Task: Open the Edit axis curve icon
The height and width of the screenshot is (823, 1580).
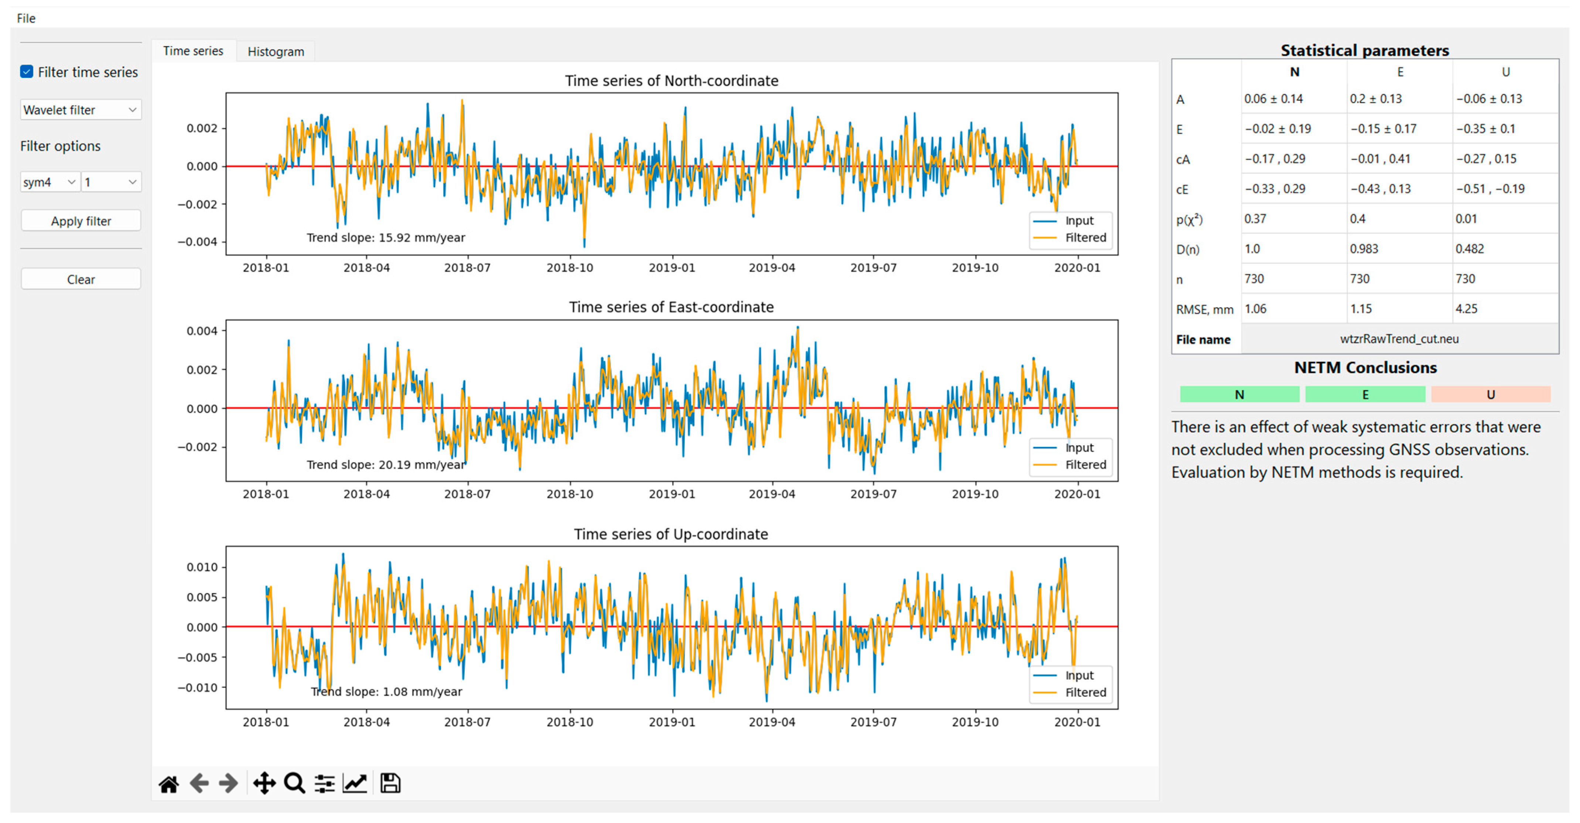Action: pos(355,784)
